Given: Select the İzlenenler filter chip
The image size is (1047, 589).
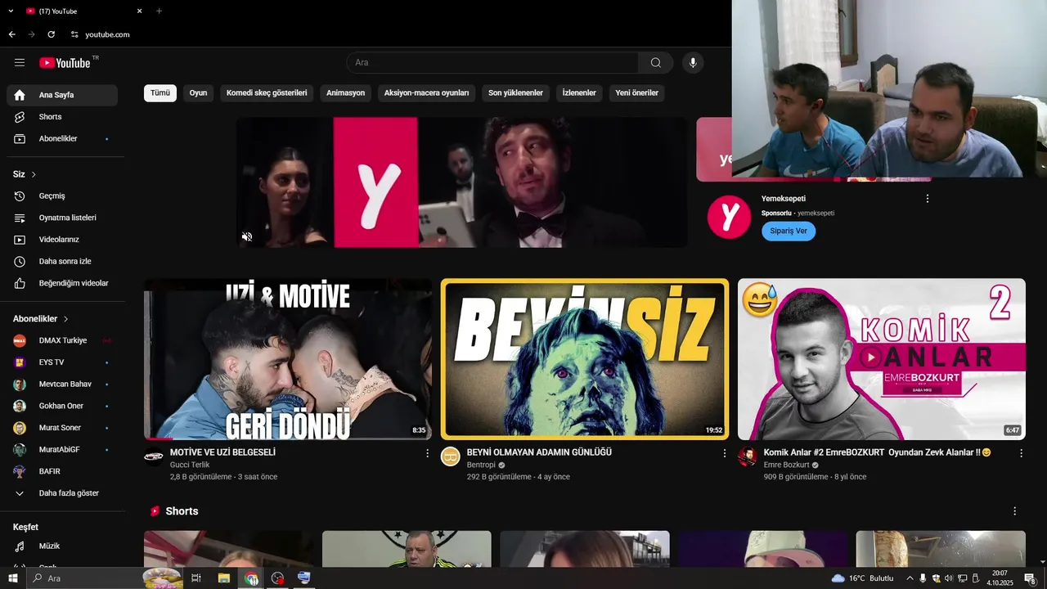Looking at the screenshot, I should [x=579, y=93].
